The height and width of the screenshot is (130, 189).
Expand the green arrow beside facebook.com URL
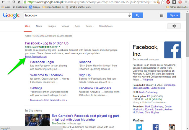pos(59,47)
